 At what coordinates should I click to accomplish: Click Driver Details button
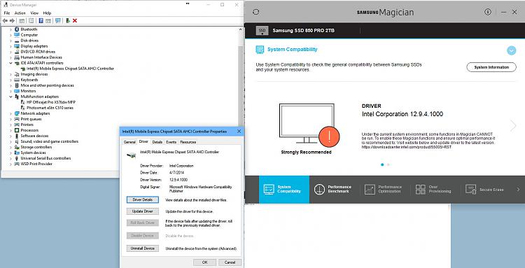(x=143, y=199)
